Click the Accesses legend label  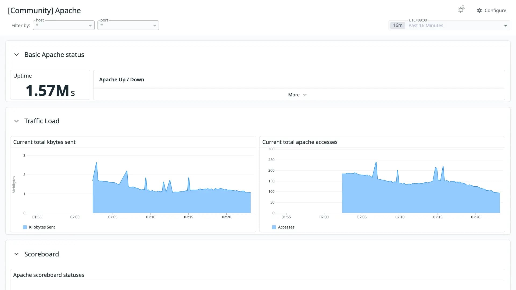tap(286, 227)
